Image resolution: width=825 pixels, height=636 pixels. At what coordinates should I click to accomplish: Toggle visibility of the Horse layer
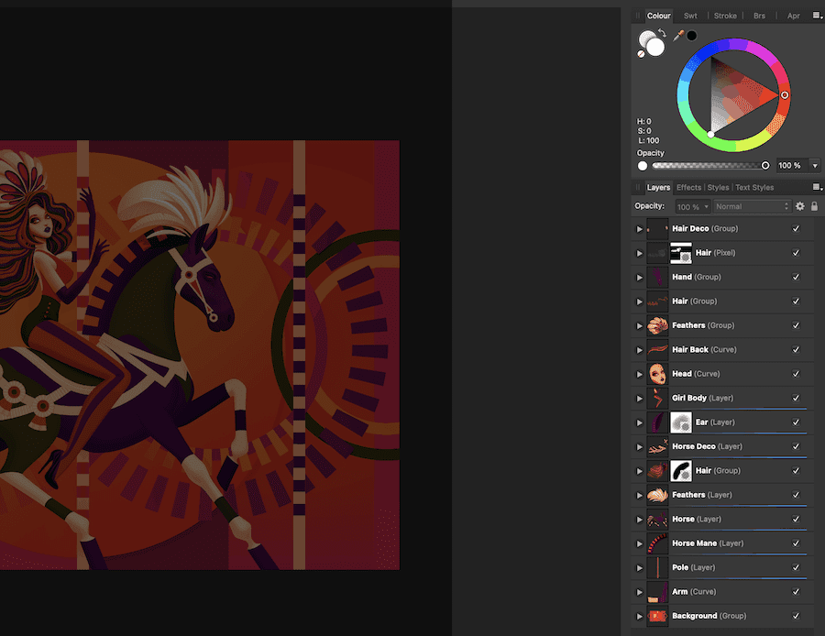pos(795,519)
